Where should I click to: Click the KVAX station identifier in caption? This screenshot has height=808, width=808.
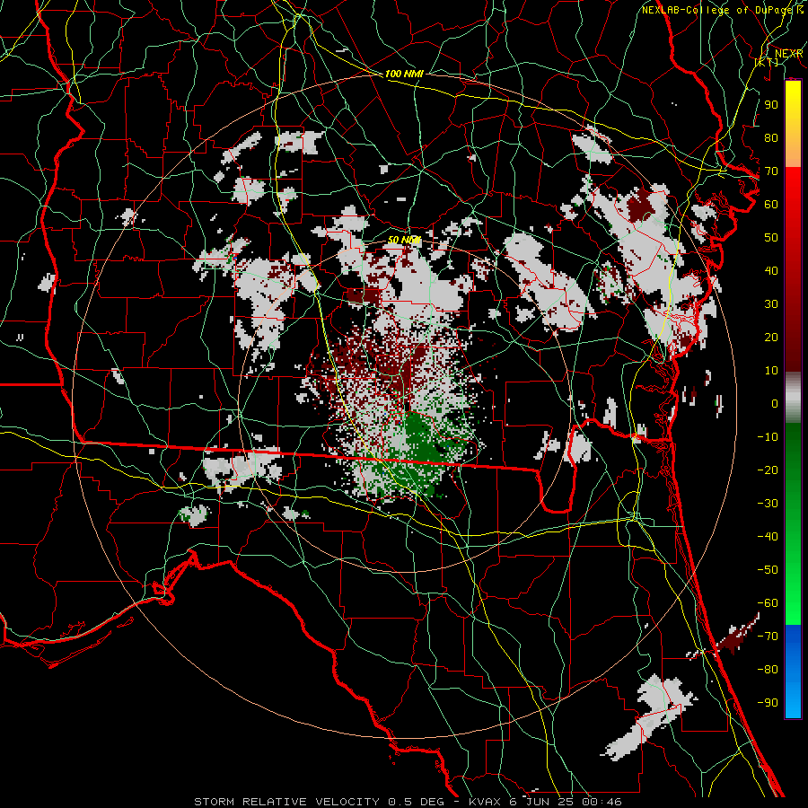click(x=485, y=802)
